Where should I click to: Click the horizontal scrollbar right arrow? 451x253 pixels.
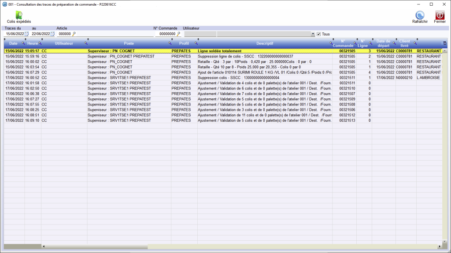[439, 246]
